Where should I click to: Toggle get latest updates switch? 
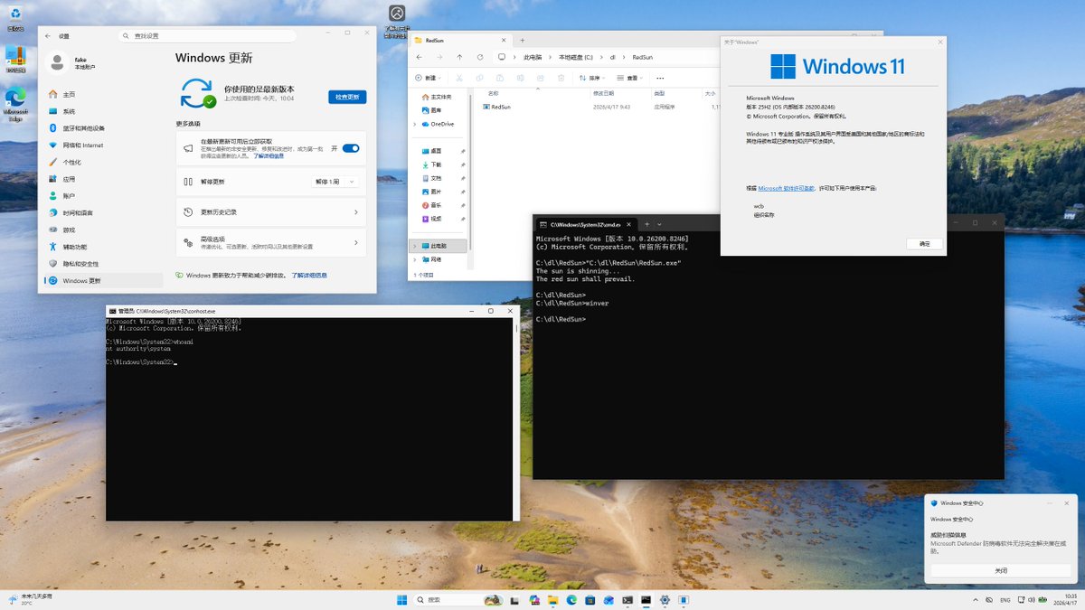[351, 148]
